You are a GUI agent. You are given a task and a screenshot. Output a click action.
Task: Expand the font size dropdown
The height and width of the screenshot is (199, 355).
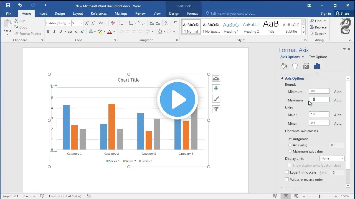81,23
